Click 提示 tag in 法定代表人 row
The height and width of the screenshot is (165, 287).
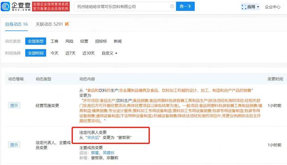click(14, 145)
